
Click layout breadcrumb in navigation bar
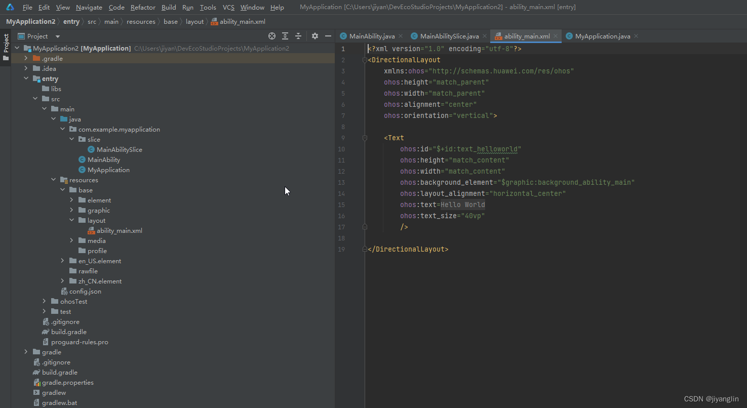click(194, 21)
